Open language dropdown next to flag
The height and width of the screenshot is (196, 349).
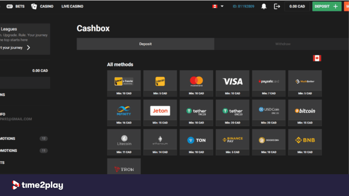click(x=222, y=6)
